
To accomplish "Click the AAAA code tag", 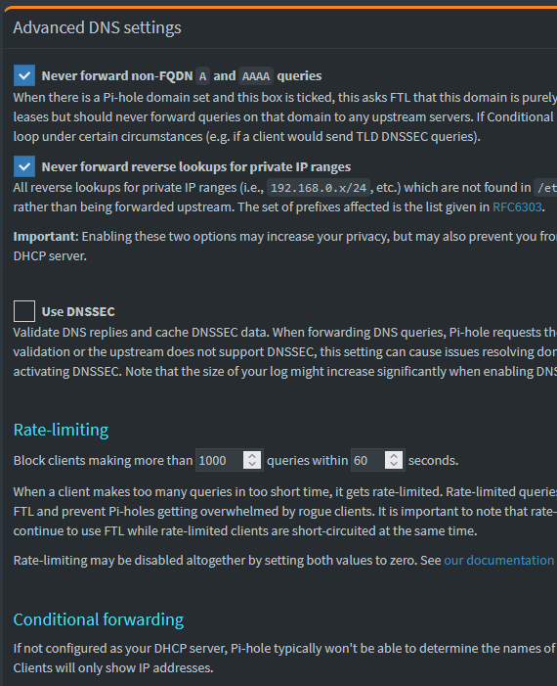I will click(256, 76).
